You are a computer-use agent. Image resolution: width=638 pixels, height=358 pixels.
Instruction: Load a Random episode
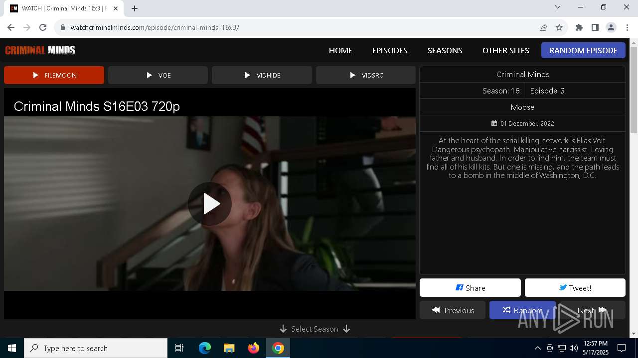coord(522,310)
